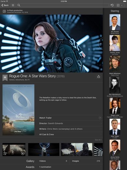Open Jimmy Smits's cast photo
This screenshot has height=170, width=127.
[x=115, y=148]
